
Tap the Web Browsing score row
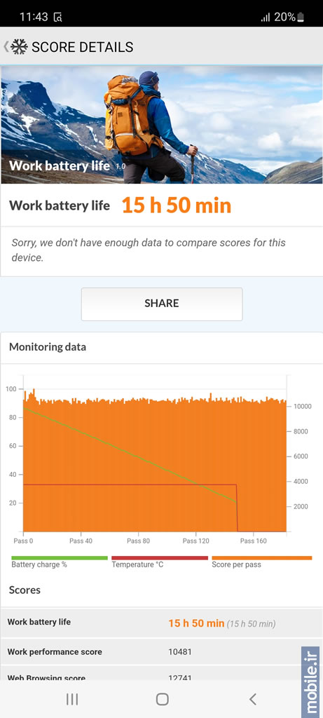click(161, 675)
